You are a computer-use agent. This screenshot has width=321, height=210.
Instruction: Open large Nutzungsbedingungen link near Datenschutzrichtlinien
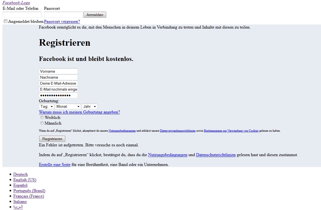168,155
